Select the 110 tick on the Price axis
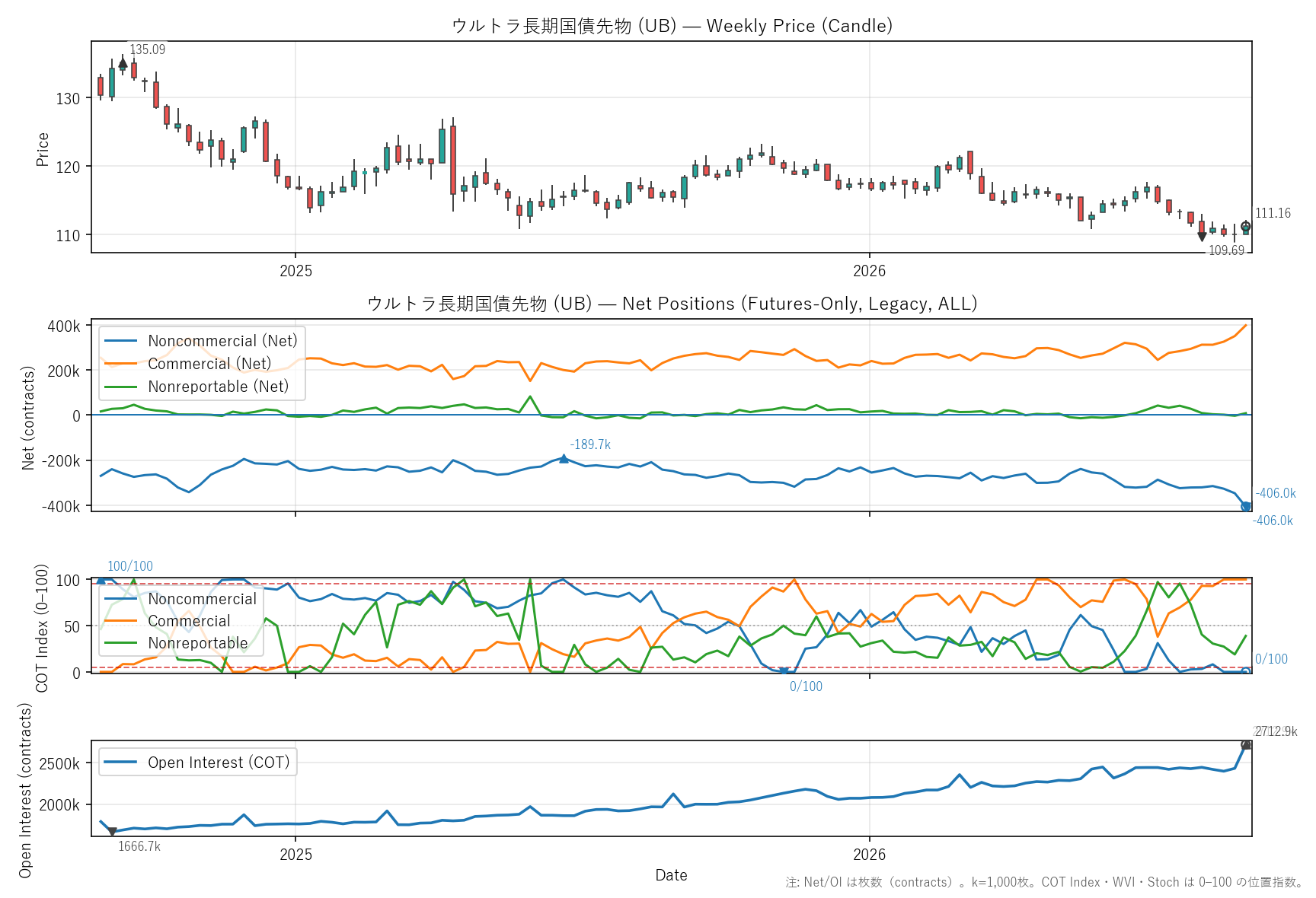 (68, 236)
